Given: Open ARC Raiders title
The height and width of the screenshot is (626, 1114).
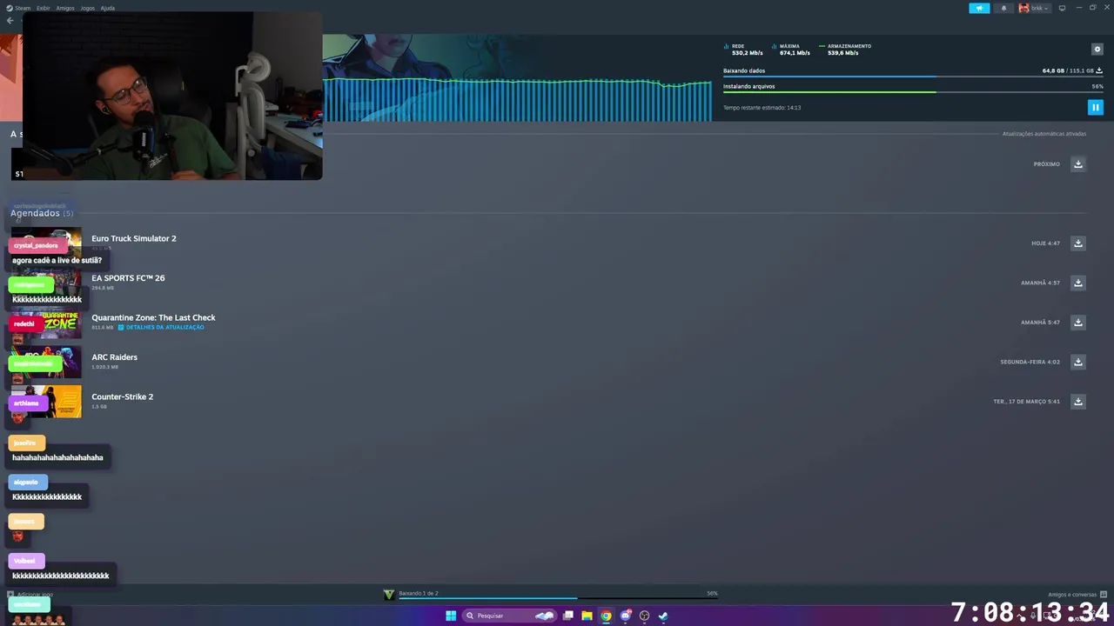Looking at the screenshot, I should pyautogui.click(x=114, y=357).
